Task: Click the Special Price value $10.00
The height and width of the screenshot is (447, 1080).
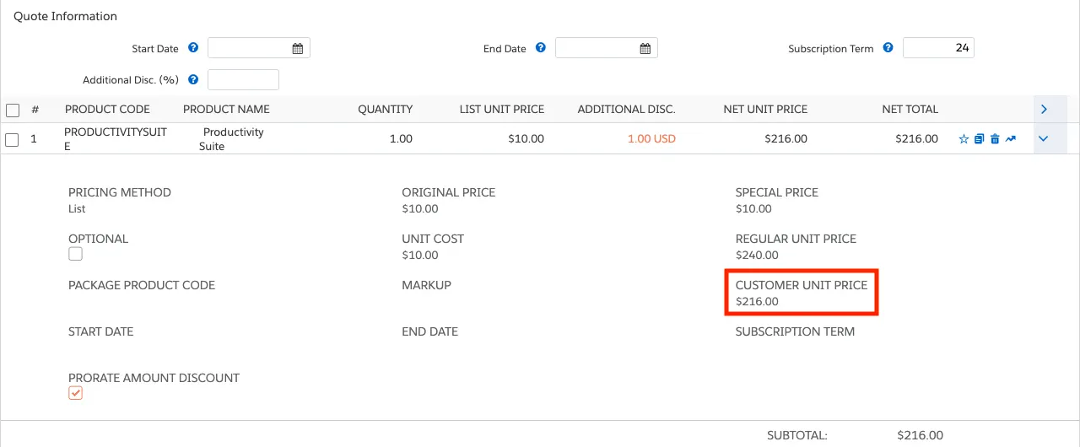Action: click(753, 208)
